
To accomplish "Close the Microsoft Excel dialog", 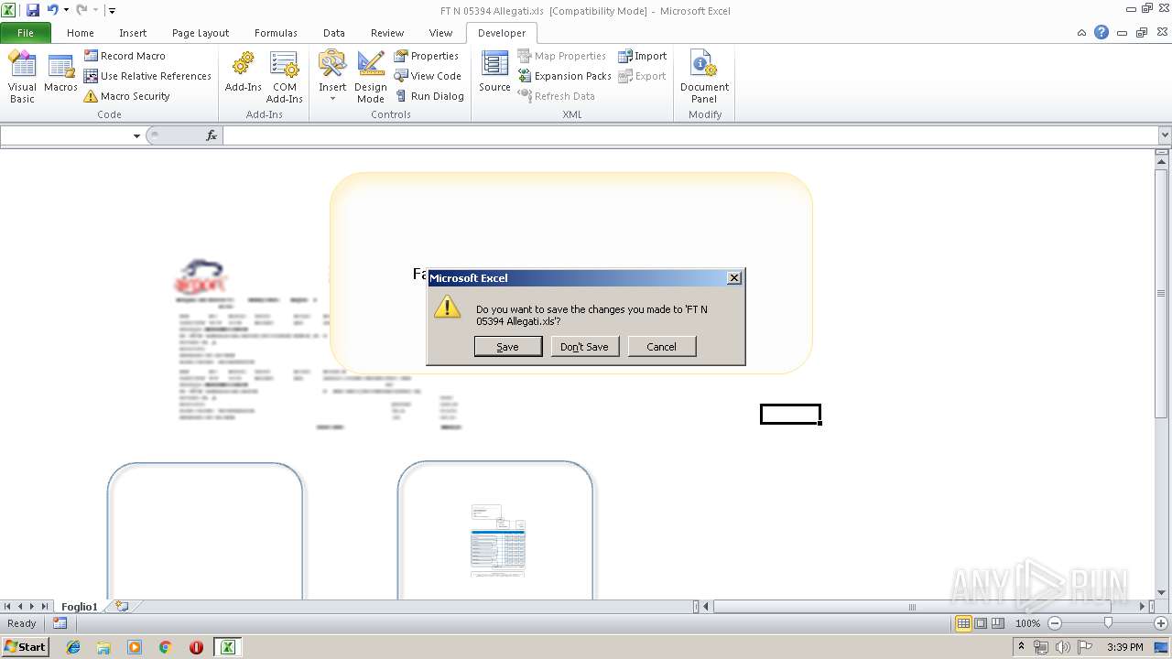I will tap(733, 277).
